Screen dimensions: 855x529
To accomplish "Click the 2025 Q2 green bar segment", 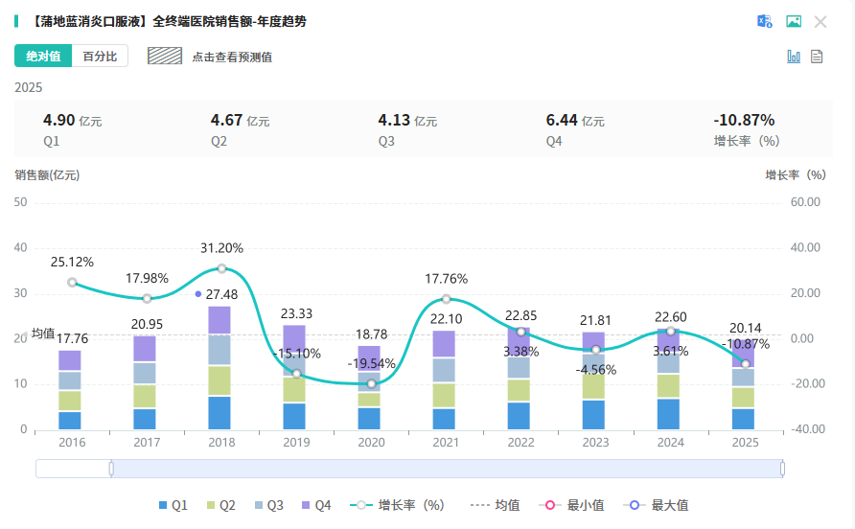I will [x=743, y=398].
